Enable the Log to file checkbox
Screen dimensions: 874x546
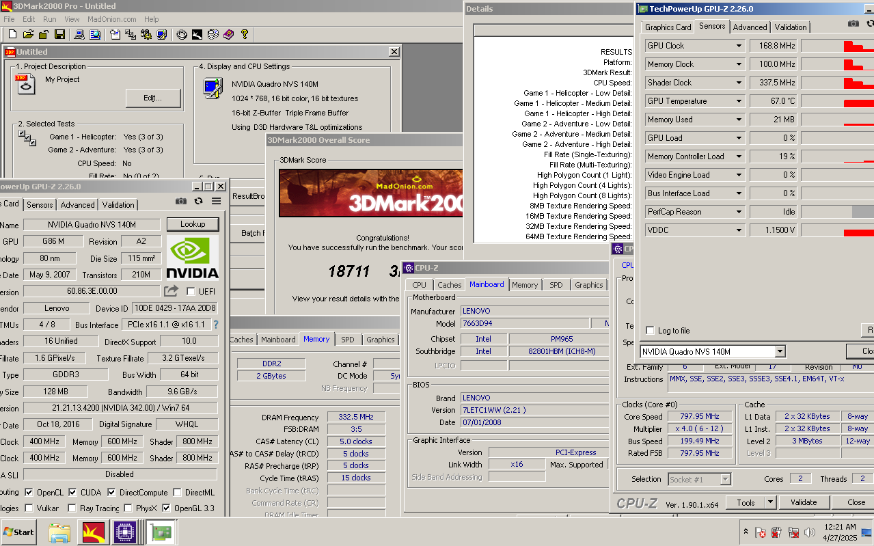click(x=650, y=331)
